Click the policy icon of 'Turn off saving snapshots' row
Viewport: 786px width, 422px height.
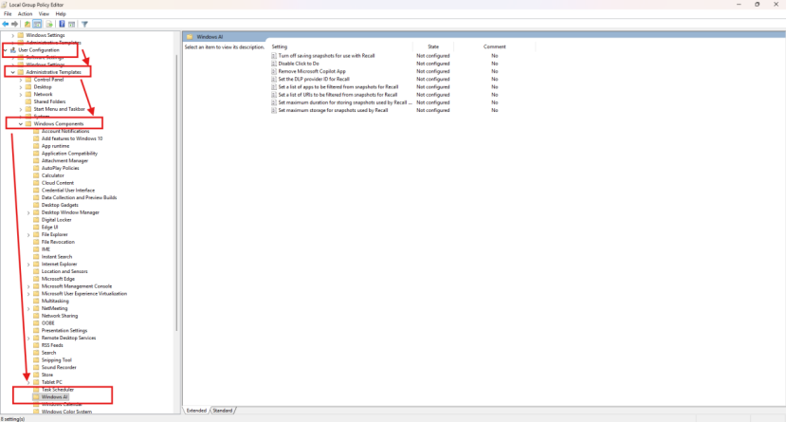coord(274,56)
